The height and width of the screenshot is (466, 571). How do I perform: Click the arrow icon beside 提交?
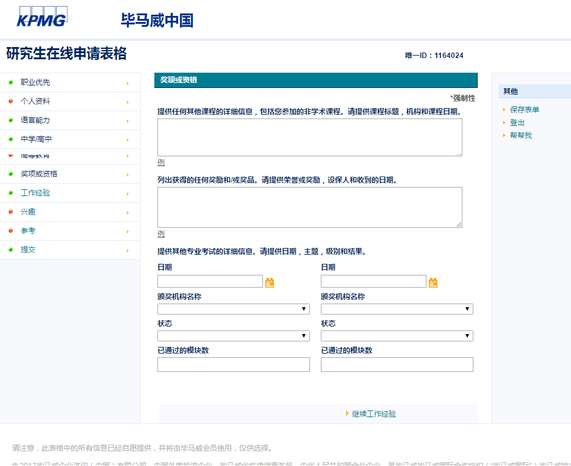pyautogui.click(x=128, y=251)
